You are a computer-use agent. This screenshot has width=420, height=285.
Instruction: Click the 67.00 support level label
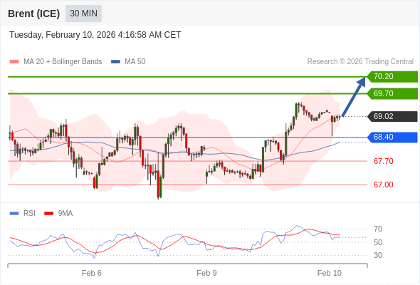click(x=383, y=185)
